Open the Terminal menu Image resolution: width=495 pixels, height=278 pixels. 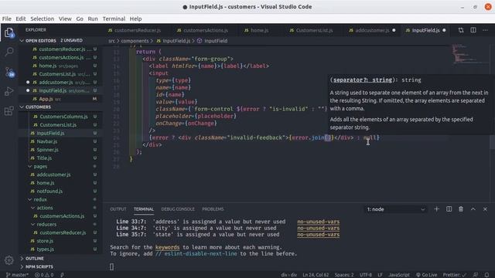(x=114, y=19)
